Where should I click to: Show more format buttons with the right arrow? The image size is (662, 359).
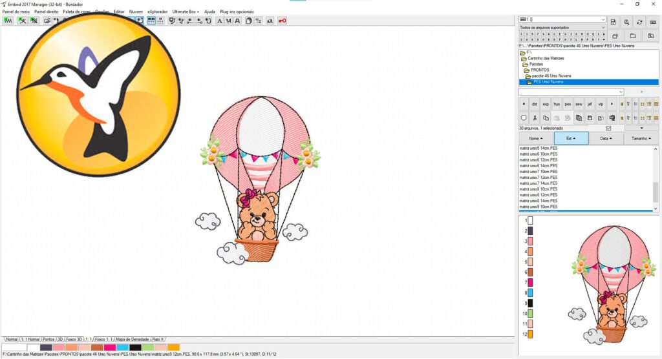pos(612,104)
